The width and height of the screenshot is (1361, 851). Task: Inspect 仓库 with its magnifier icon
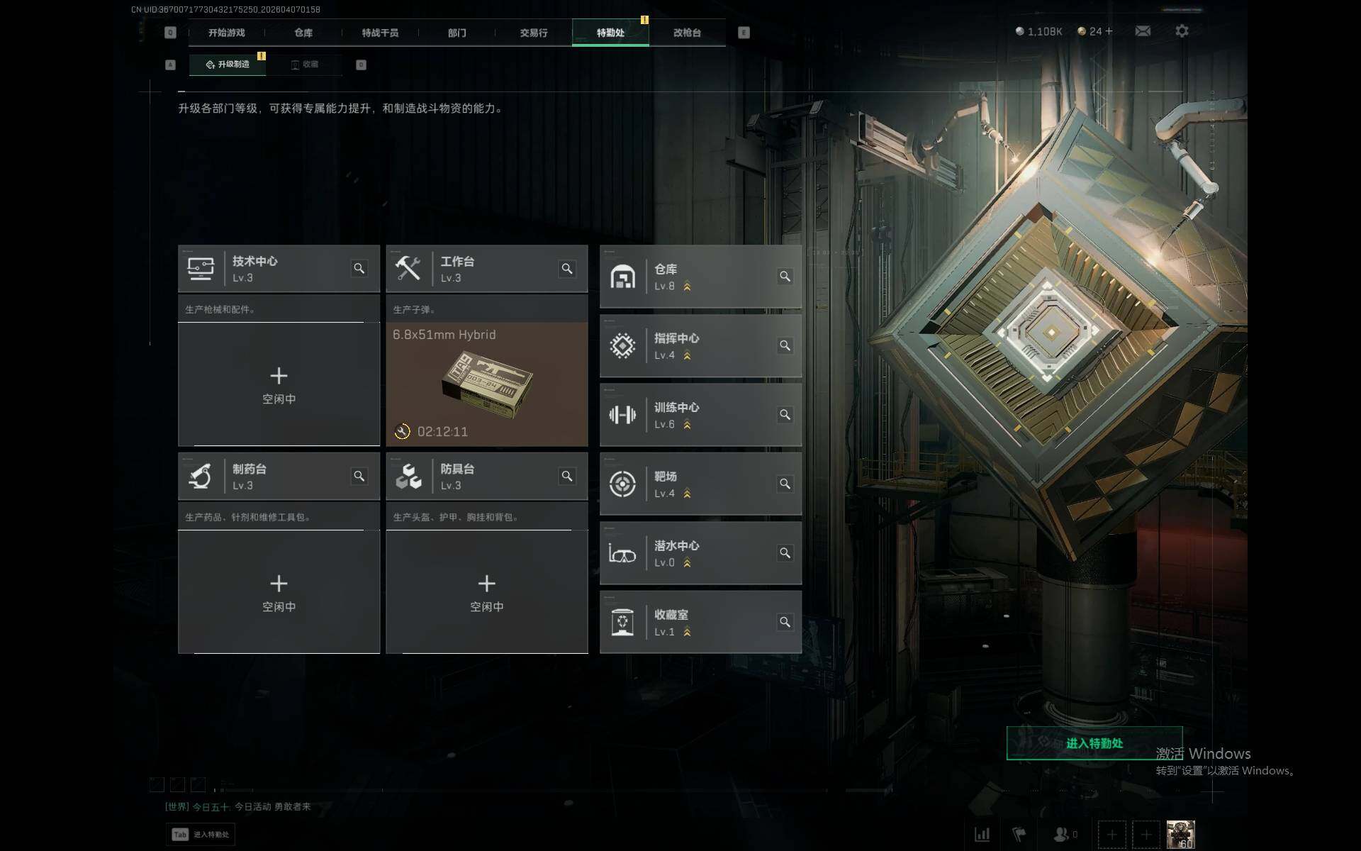click(785, 276)
